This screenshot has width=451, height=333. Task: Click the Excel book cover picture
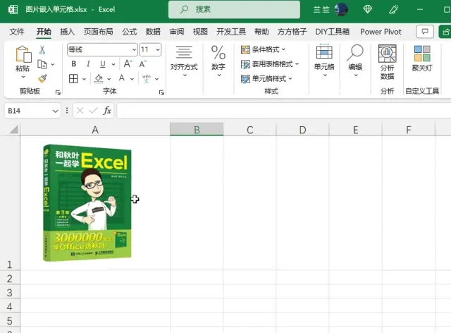click(x=87, y=203)
